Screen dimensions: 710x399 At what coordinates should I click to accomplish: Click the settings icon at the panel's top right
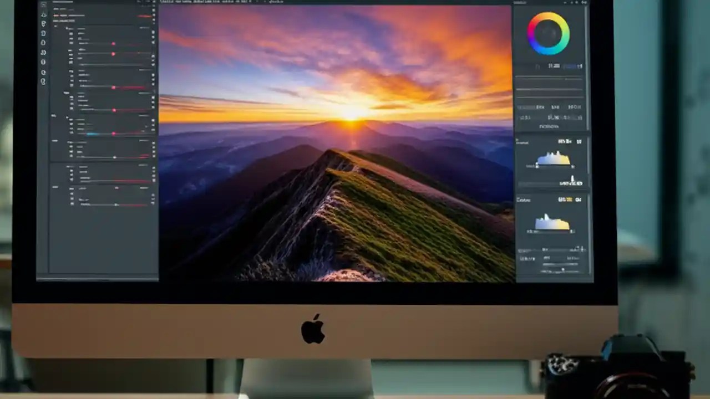(x=584, y=3)
